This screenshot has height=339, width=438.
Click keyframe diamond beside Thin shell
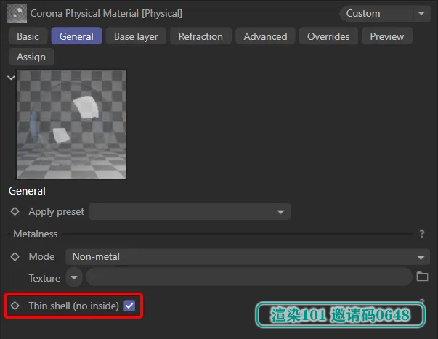tap(15, 306)
